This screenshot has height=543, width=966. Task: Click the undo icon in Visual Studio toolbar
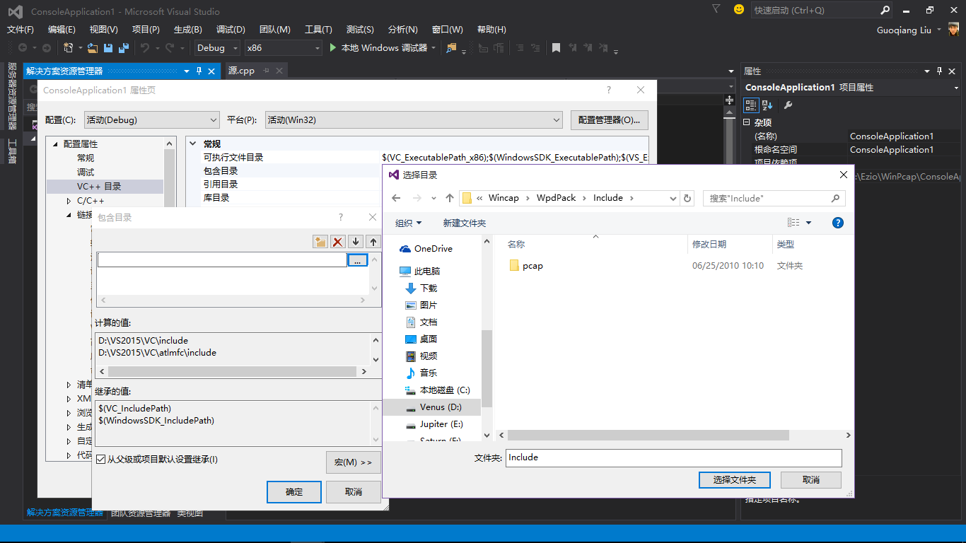[x=145, y=48]
